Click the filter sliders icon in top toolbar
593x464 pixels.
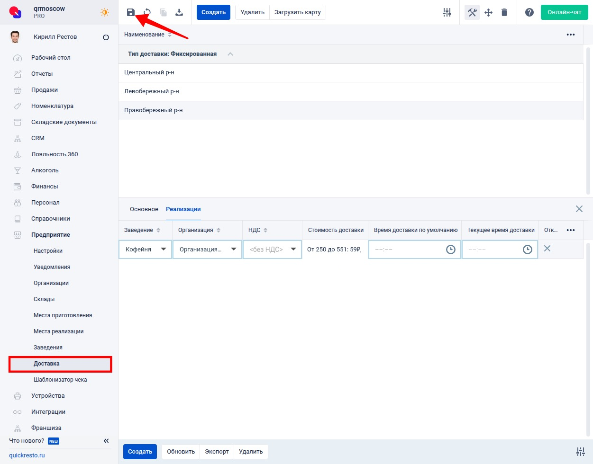click(x=447, y=12)
